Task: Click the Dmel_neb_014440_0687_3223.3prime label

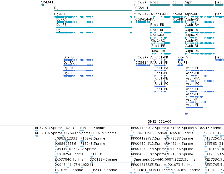Action: 165,160
